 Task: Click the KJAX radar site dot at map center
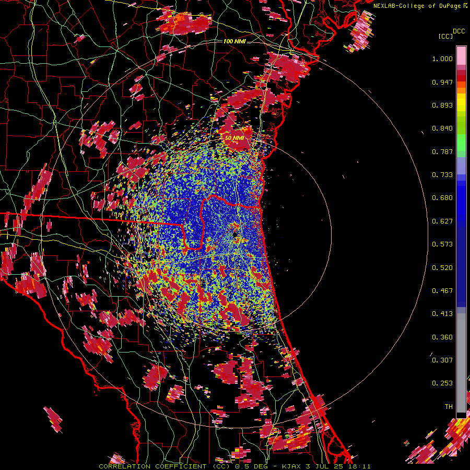click(x=234, y=234)
